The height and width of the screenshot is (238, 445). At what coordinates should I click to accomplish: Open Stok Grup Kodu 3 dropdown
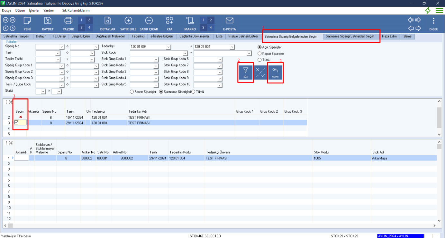click(x=156, y=72)
